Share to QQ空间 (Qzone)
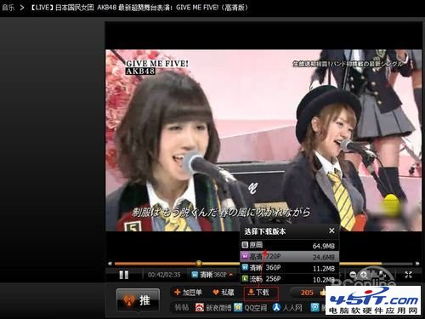 (251, 308)
